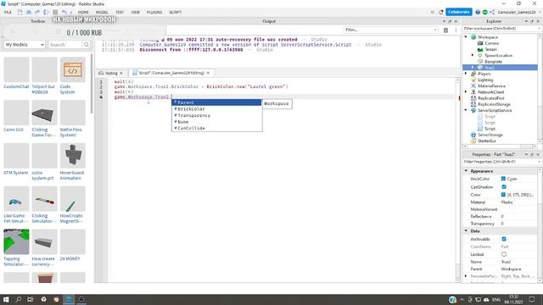Open the Windows Start menu

pos(6,299)
